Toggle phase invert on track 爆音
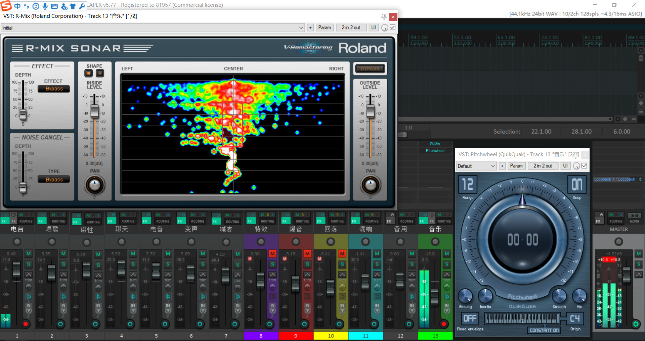The width and height of the screenshot is (645, 341). tap(307, 287)
